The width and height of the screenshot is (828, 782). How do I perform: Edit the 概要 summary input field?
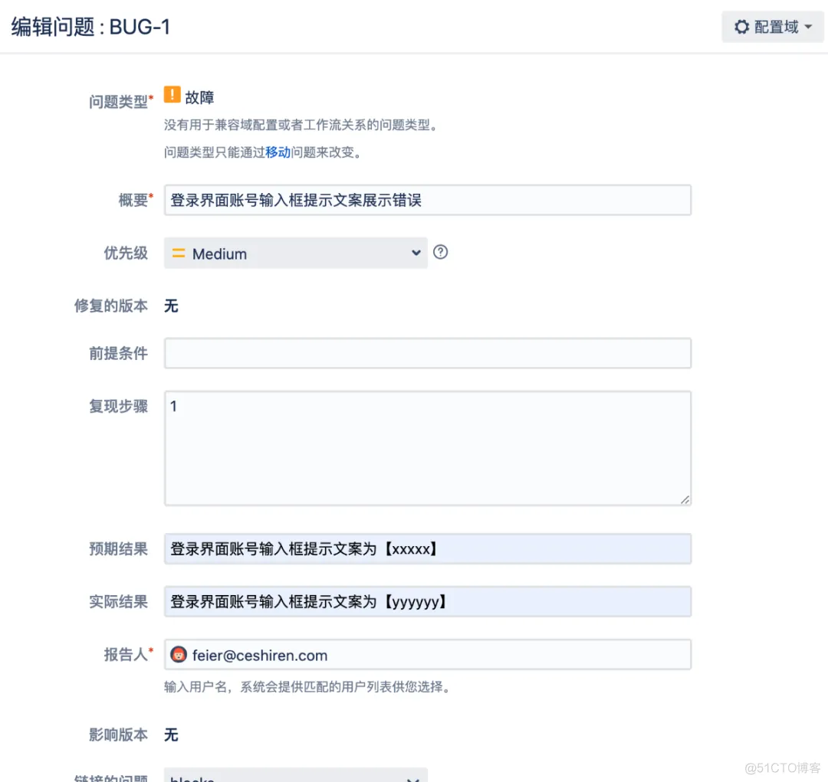[x=428, y=200]
